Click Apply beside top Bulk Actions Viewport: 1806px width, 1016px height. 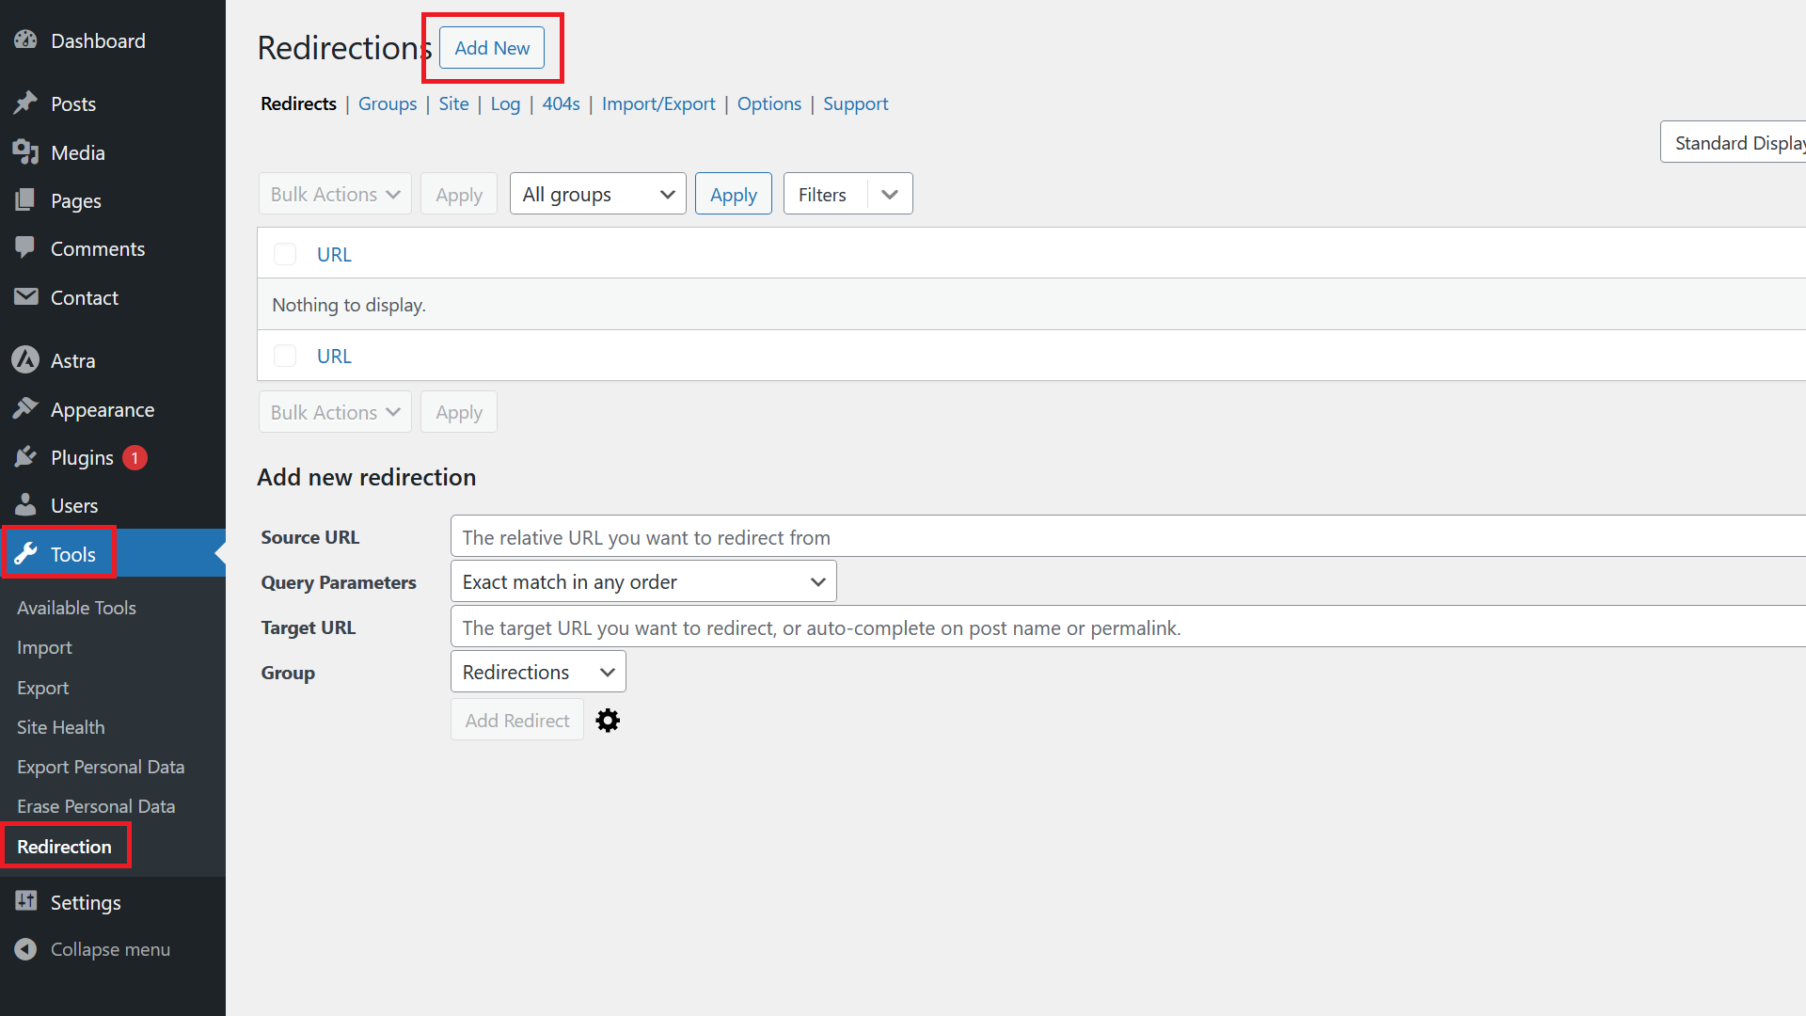pyautogui.click(x=459, y=194)
